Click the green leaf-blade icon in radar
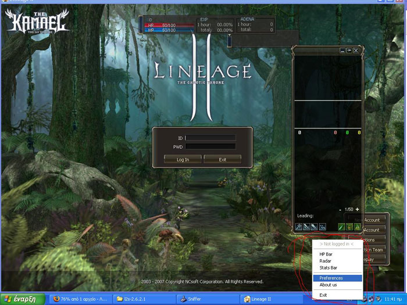Image resolution: width=407 pixels, height=305 pixels. (x=341, y=227)
